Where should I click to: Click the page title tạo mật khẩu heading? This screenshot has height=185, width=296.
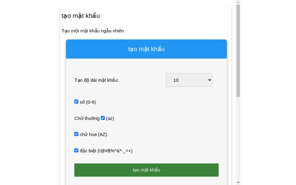tap(81, 16)
